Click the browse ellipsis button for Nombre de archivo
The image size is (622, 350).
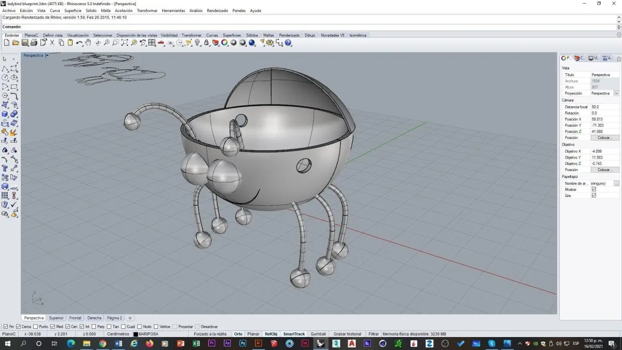616,184
